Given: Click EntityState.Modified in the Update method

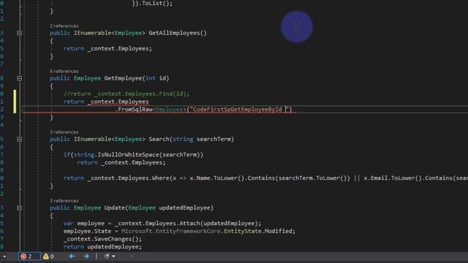Looking at the screenshot, I should (258, 231).
